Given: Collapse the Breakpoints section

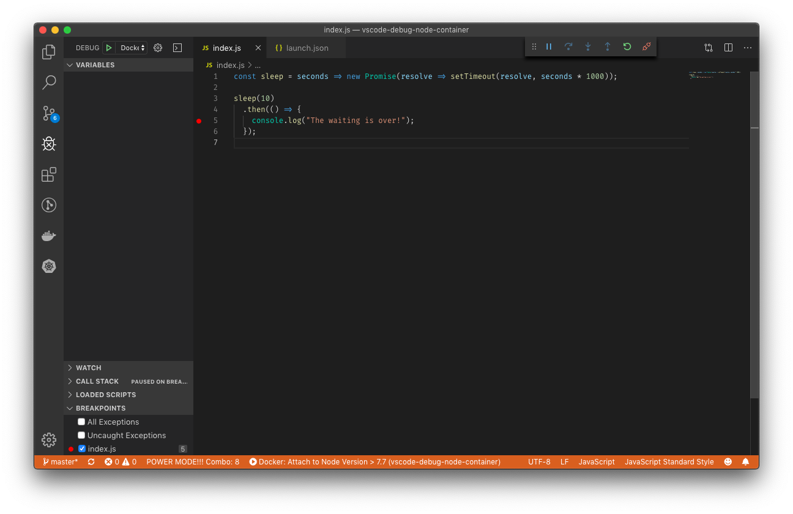Looking at the screenshot, I should coord(128,408).
